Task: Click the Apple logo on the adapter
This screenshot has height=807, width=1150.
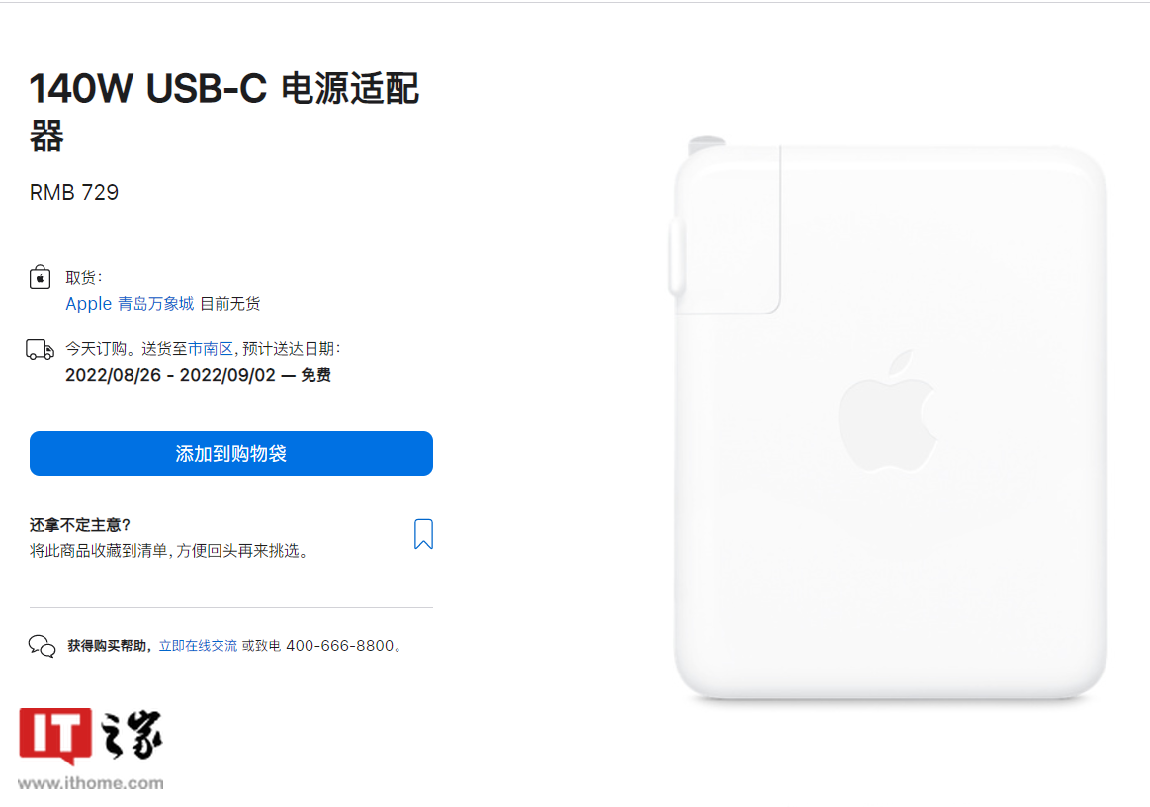Action: 887,410
